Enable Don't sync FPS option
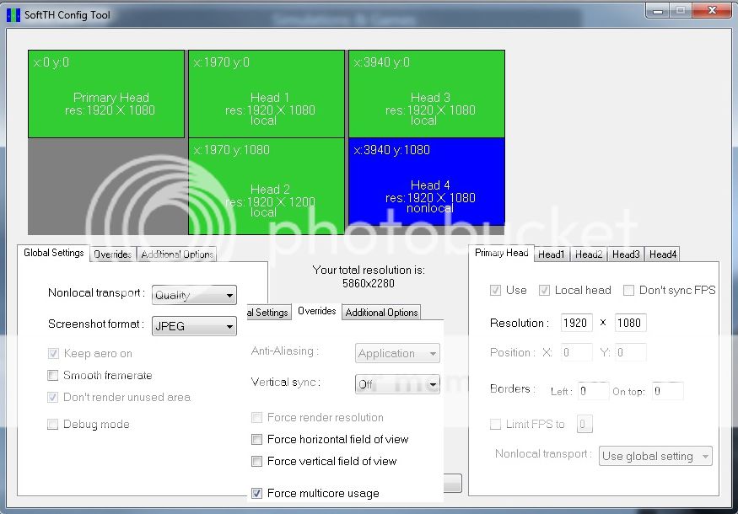 coord(628,290)
